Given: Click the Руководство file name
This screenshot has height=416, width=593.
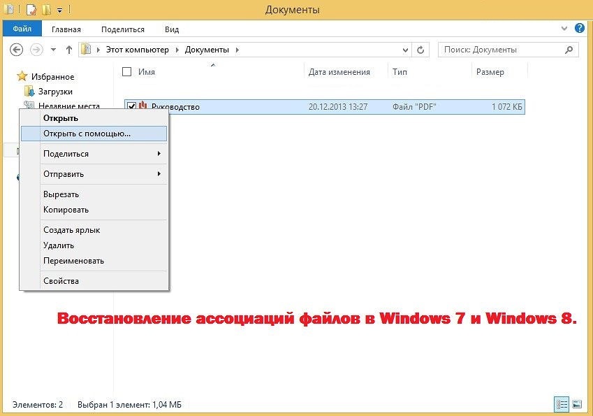Looking at the screenshot, I should click(175, 107).
